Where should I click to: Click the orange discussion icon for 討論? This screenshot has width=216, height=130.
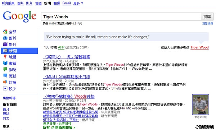pyautogui.click(x=5, y=82)
